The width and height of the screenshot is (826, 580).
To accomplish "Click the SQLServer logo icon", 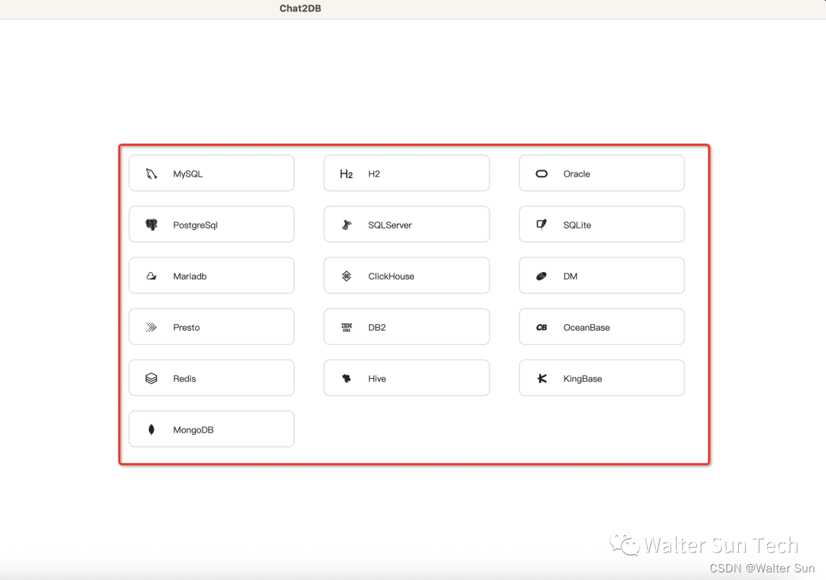I will pyautogui.click(x=346, y=225).
